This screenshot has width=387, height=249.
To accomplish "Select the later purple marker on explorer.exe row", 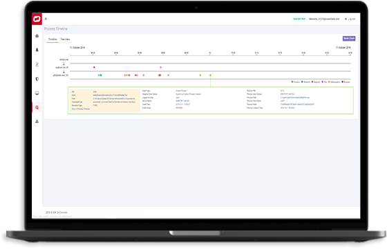I will [x=160, y=67].
